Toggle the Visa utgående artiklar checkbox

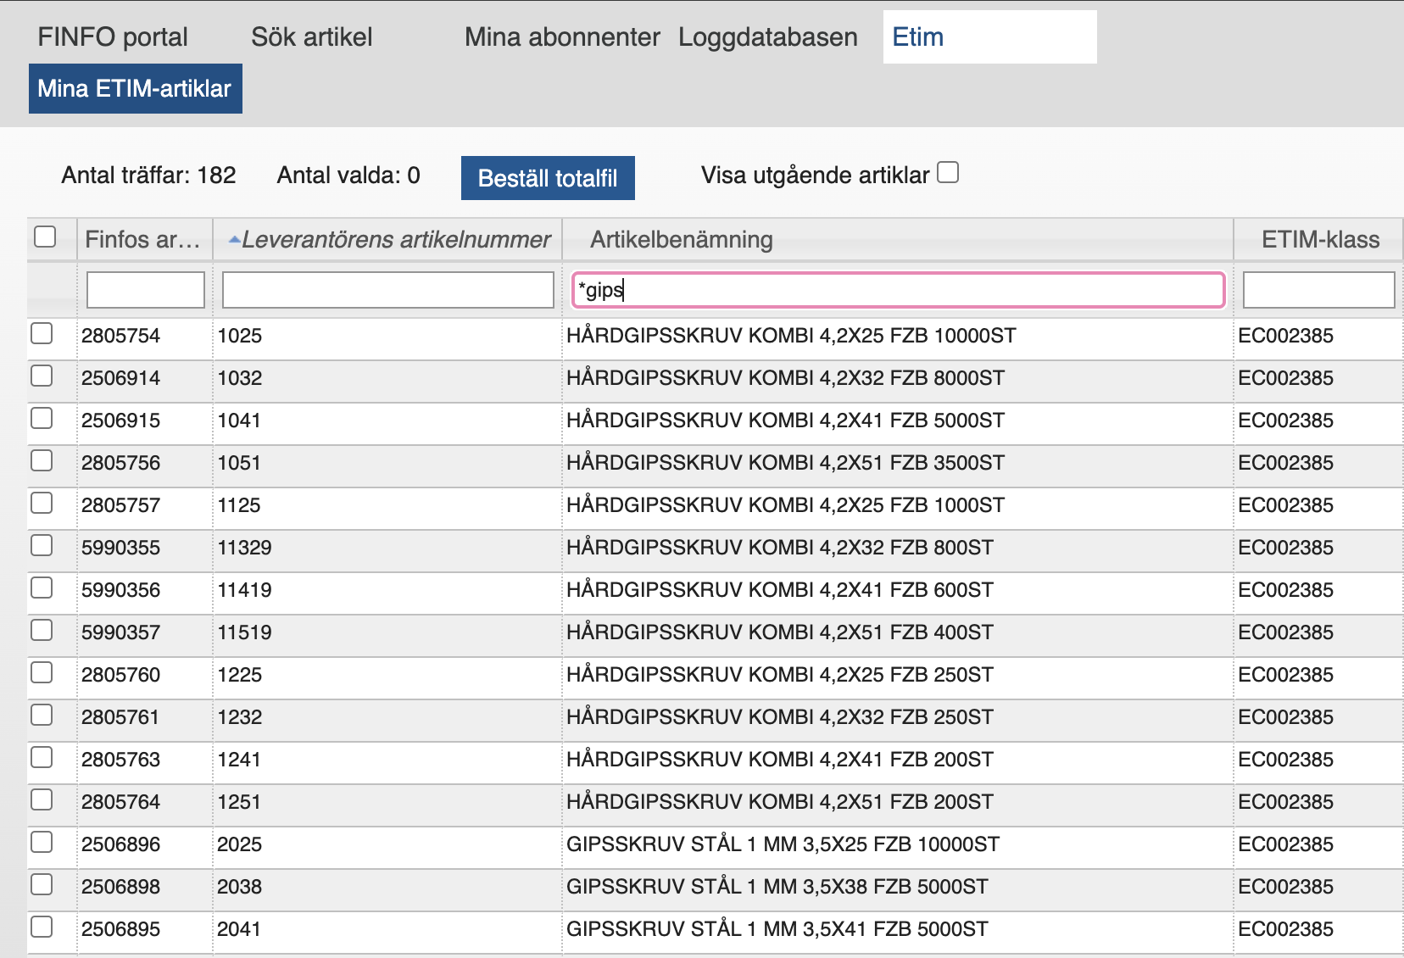point(948,173)
